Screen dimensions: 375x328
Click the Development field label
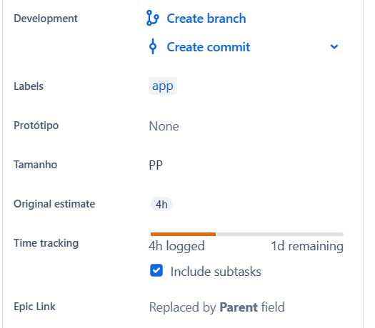[46, 19]
